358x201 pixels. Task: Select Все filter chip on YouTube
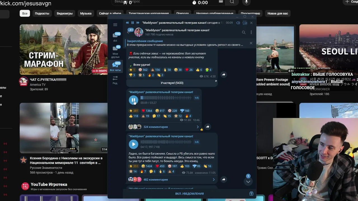click(x=25, y=13)
